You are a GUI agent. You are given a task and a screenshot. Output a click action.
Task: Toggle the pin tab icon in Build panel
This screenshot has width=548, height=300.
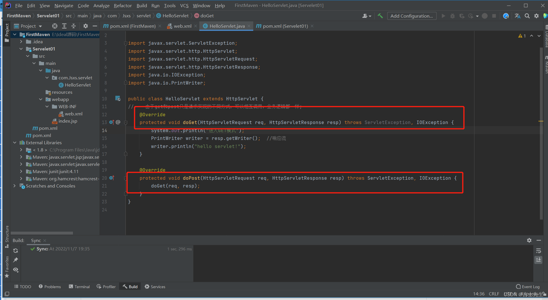click(x=16, y=260)
